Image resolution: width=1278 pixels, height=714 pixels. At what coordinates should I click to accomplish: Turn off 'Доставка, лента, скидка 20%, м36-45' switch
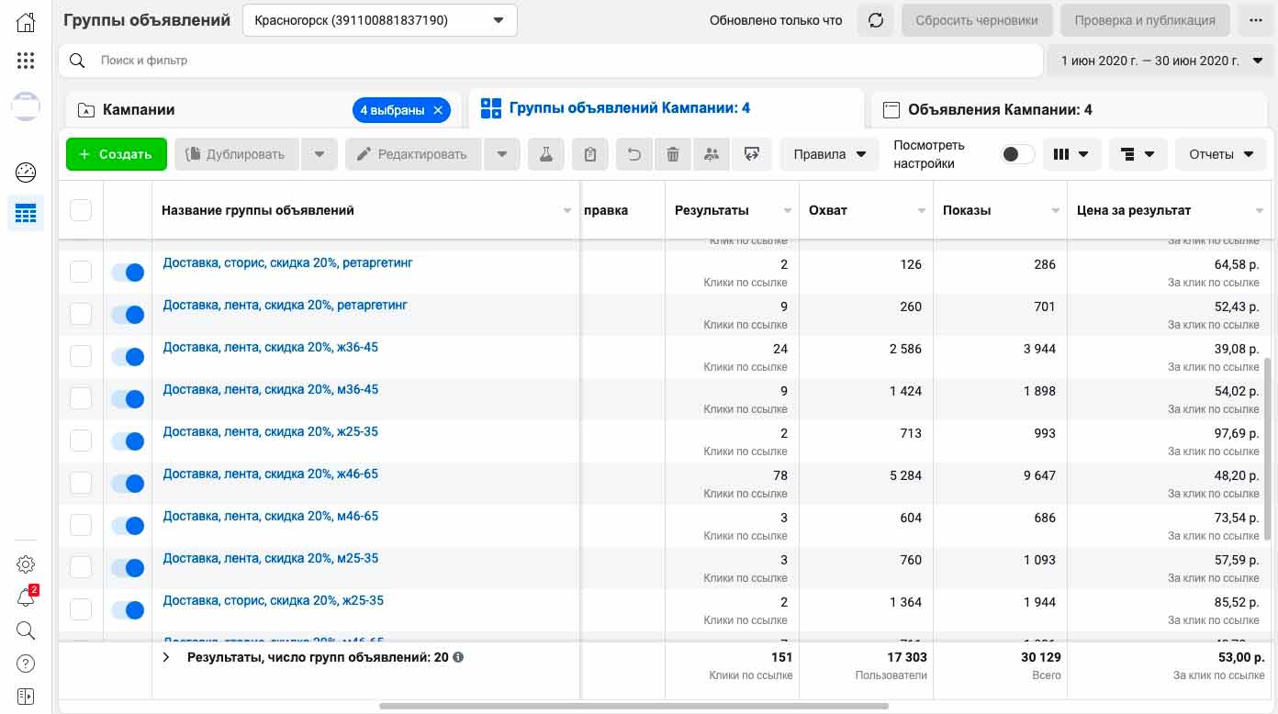(128, 399)
